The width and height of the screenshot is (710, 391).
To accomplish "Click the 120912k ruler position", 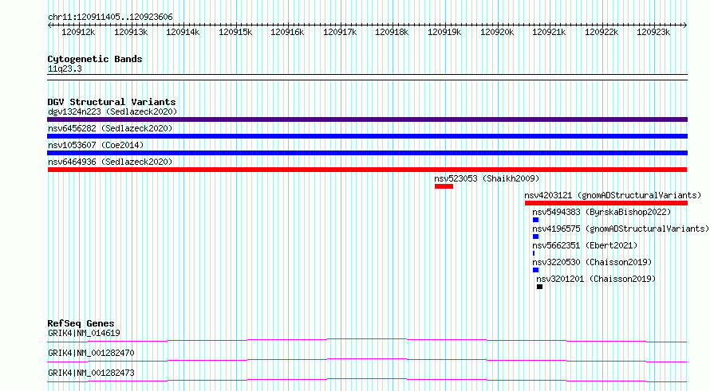I will tap(78, 32).
